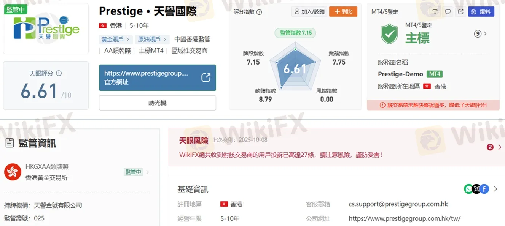Click the orange 對比 compare button
Viewport: 505px width, 226px height.
tap(343, 12)
